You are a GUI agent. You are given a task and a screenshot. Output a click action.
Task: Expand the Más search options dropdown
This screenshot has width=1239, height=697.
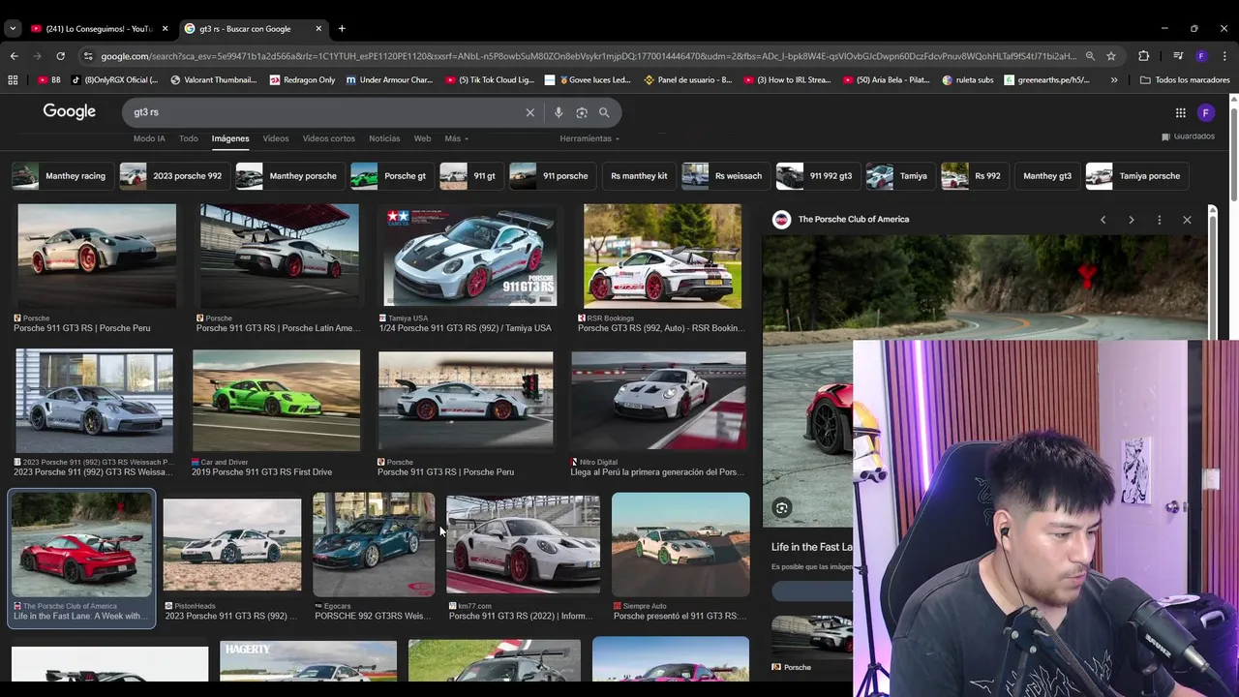point(456,138)
